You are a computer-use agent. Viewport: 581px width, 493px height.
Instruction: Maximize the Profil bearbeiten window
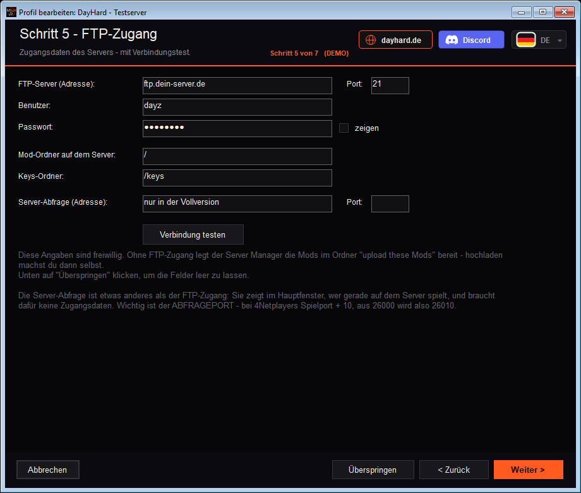pyautogui.click(x=543, y=12)
